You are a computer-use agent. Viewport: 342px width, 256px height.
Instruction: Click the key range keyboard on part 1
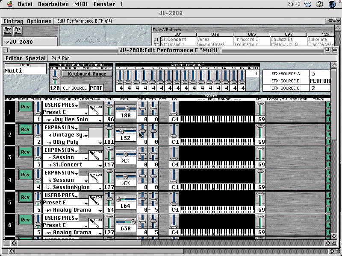click(217, 119)
